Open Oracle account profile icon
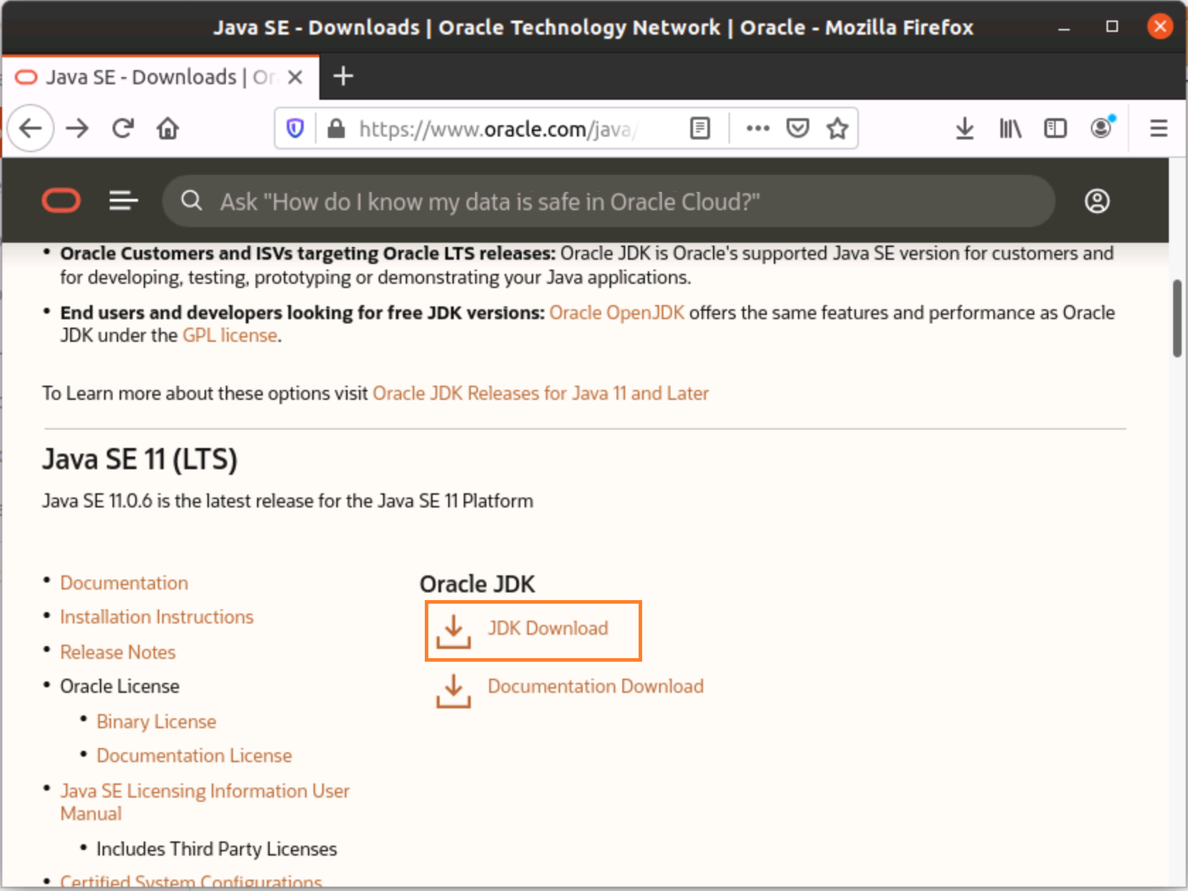The image size is (1188, 891). (1097, 201)
